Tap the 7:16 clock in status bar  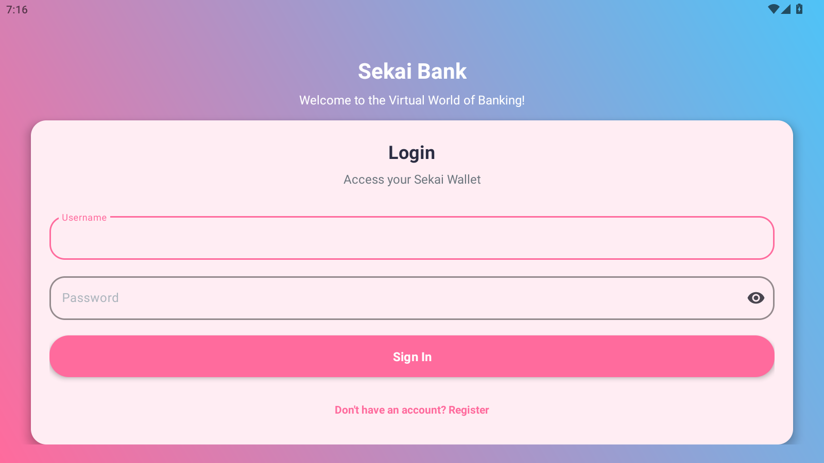pyautogui.click(x=17, y=10)
